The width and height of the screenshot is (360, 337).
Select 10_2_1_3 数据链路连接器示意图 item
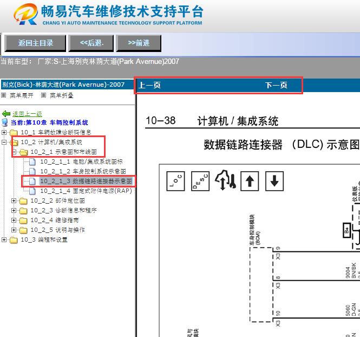(x=86, y=182)
